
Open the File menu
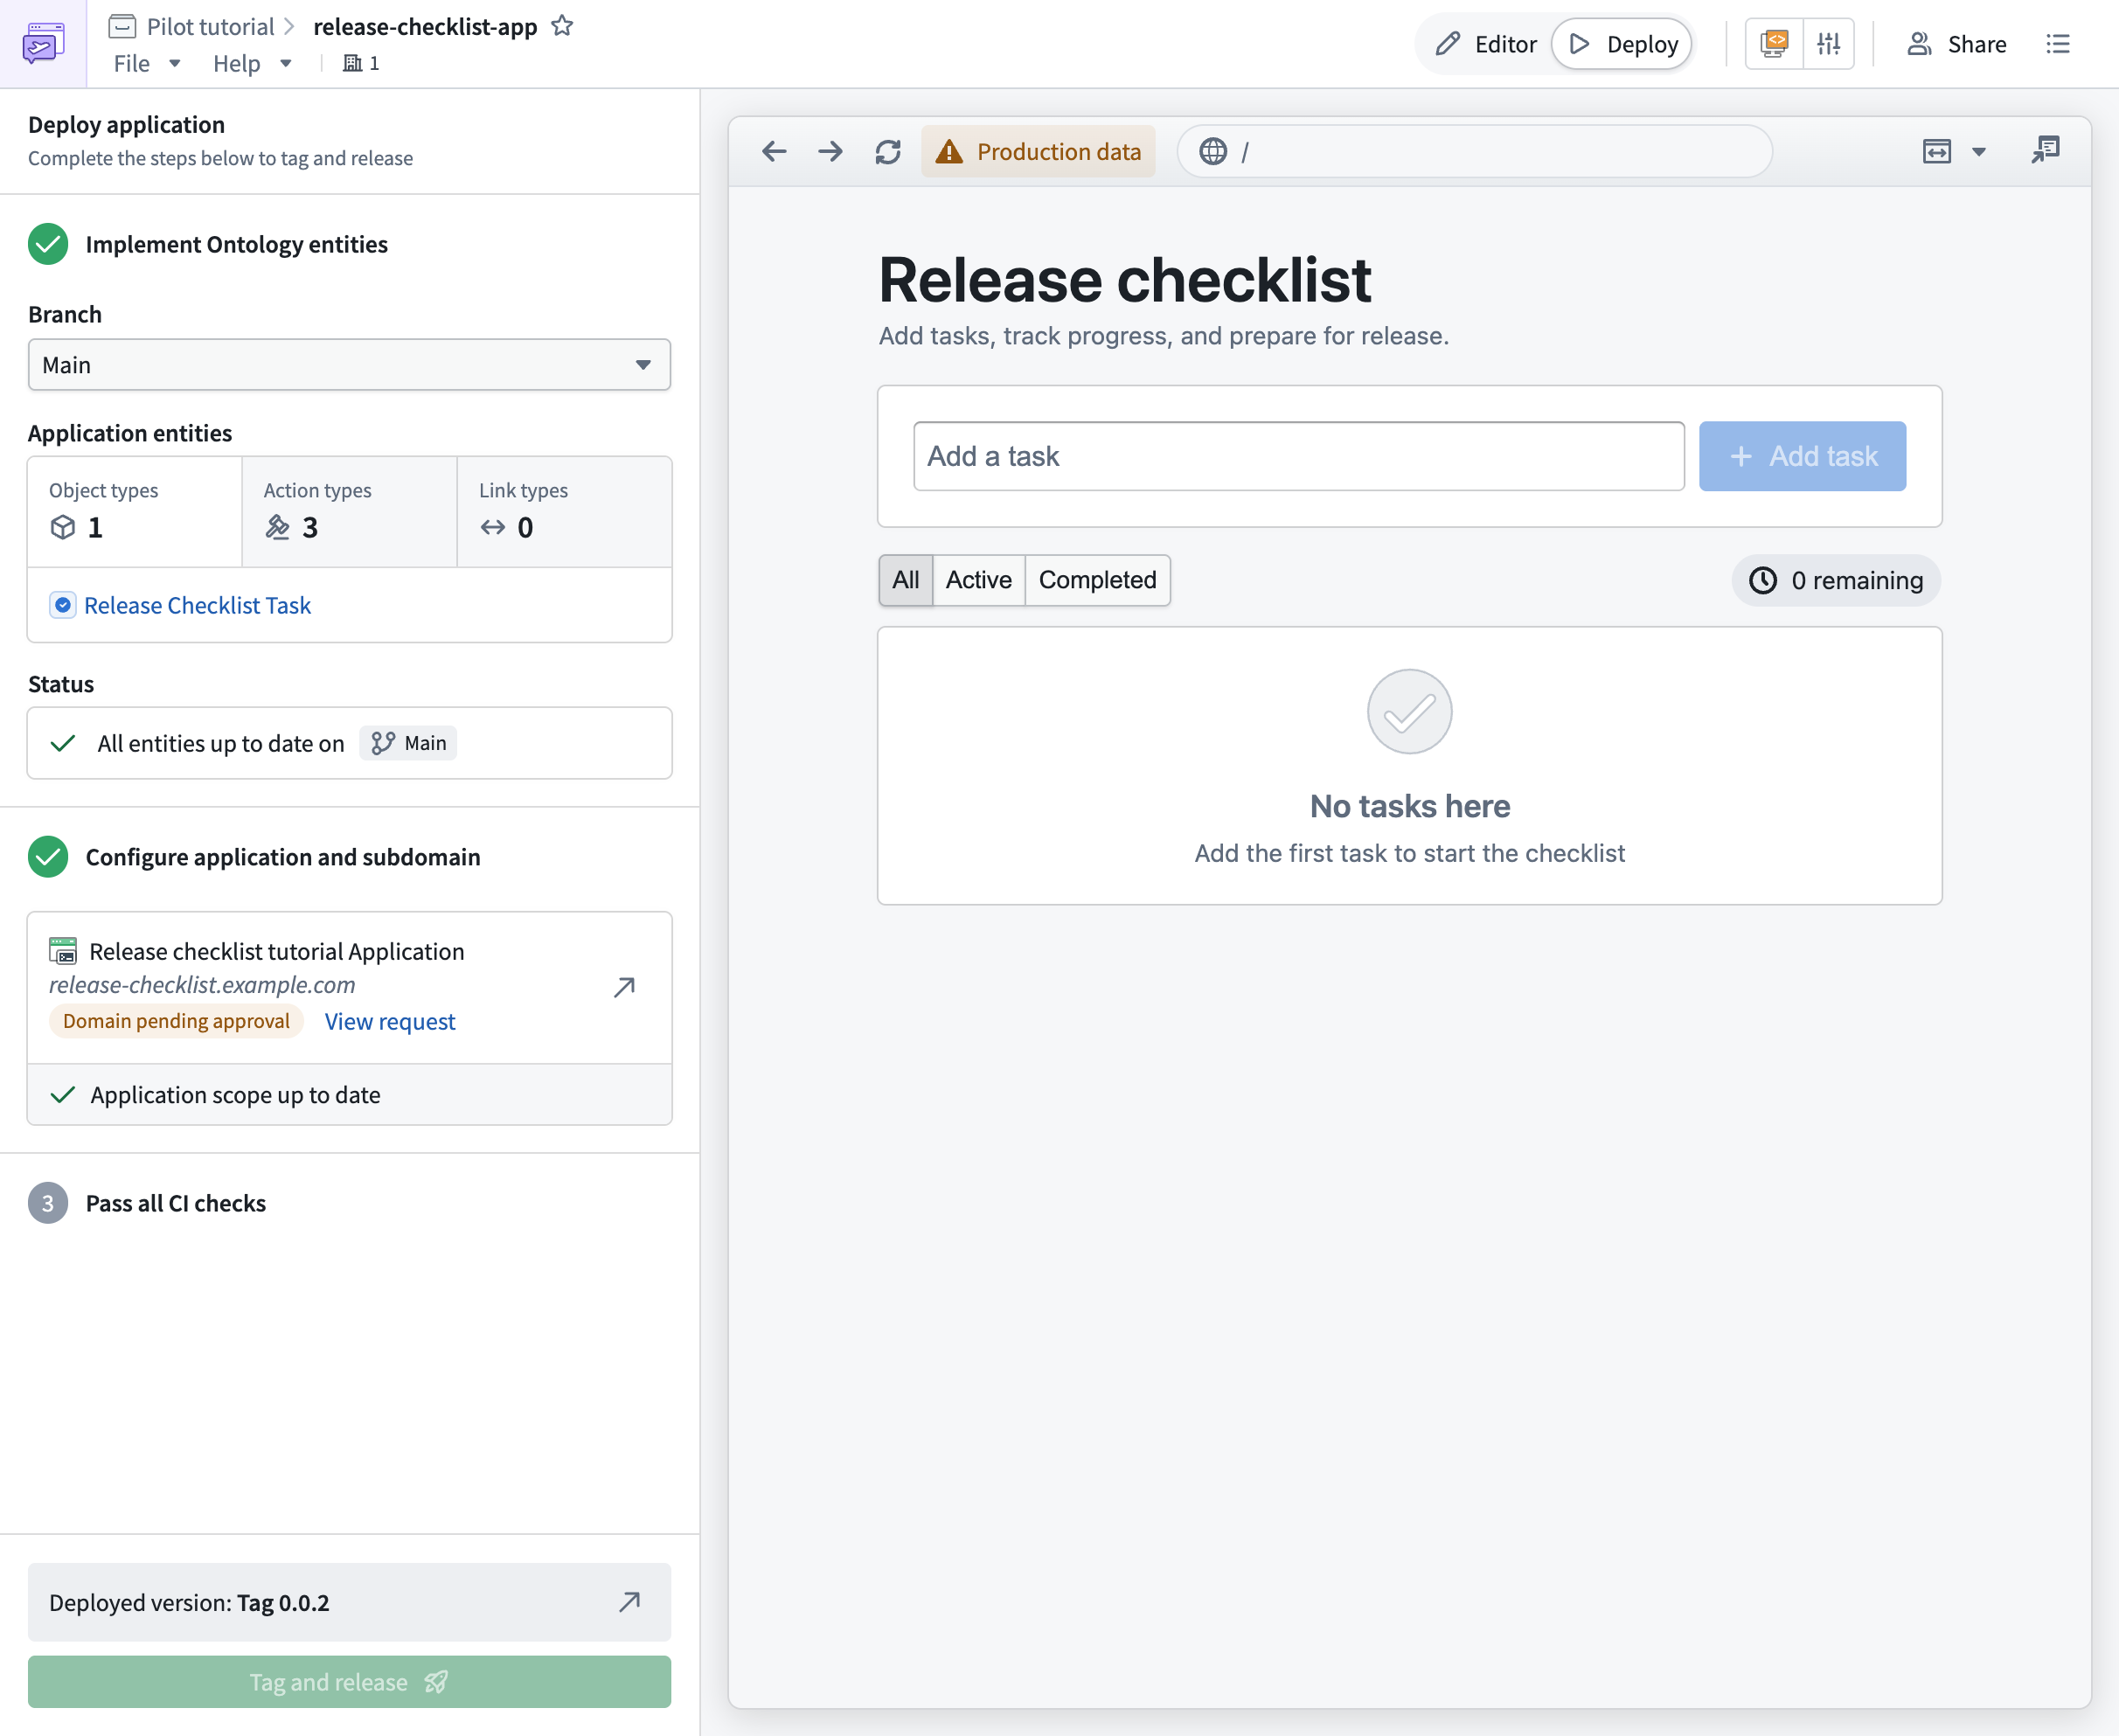tap(147, 63)
